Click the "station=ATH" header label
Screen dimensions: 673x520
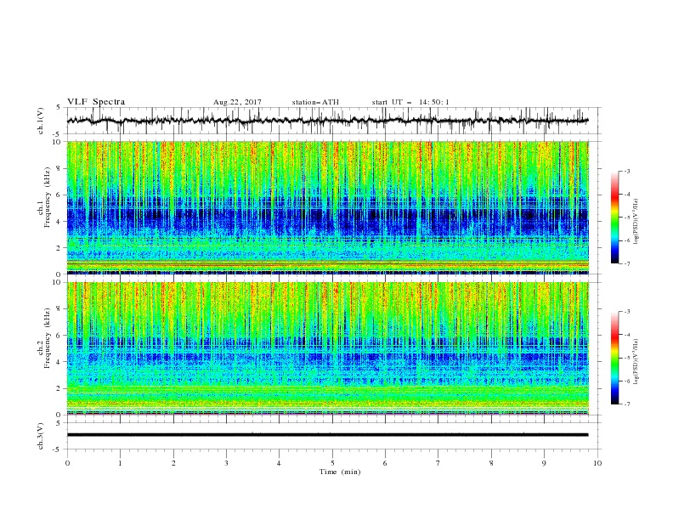click(315, 102)
